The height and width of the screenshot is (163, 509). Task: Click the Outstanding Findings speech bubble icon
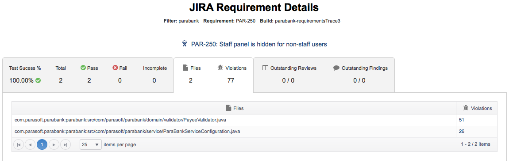[x=336, y=68]
